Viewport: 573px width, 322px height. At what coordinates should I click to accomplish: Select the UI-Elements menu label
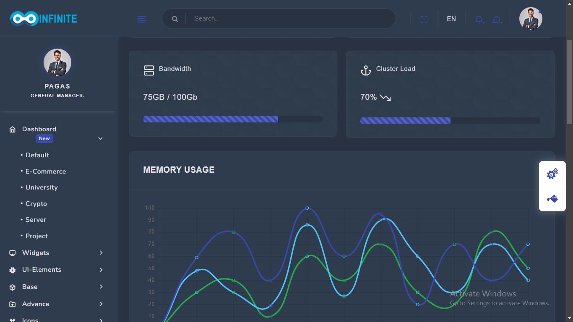click(x=42, y=270)
